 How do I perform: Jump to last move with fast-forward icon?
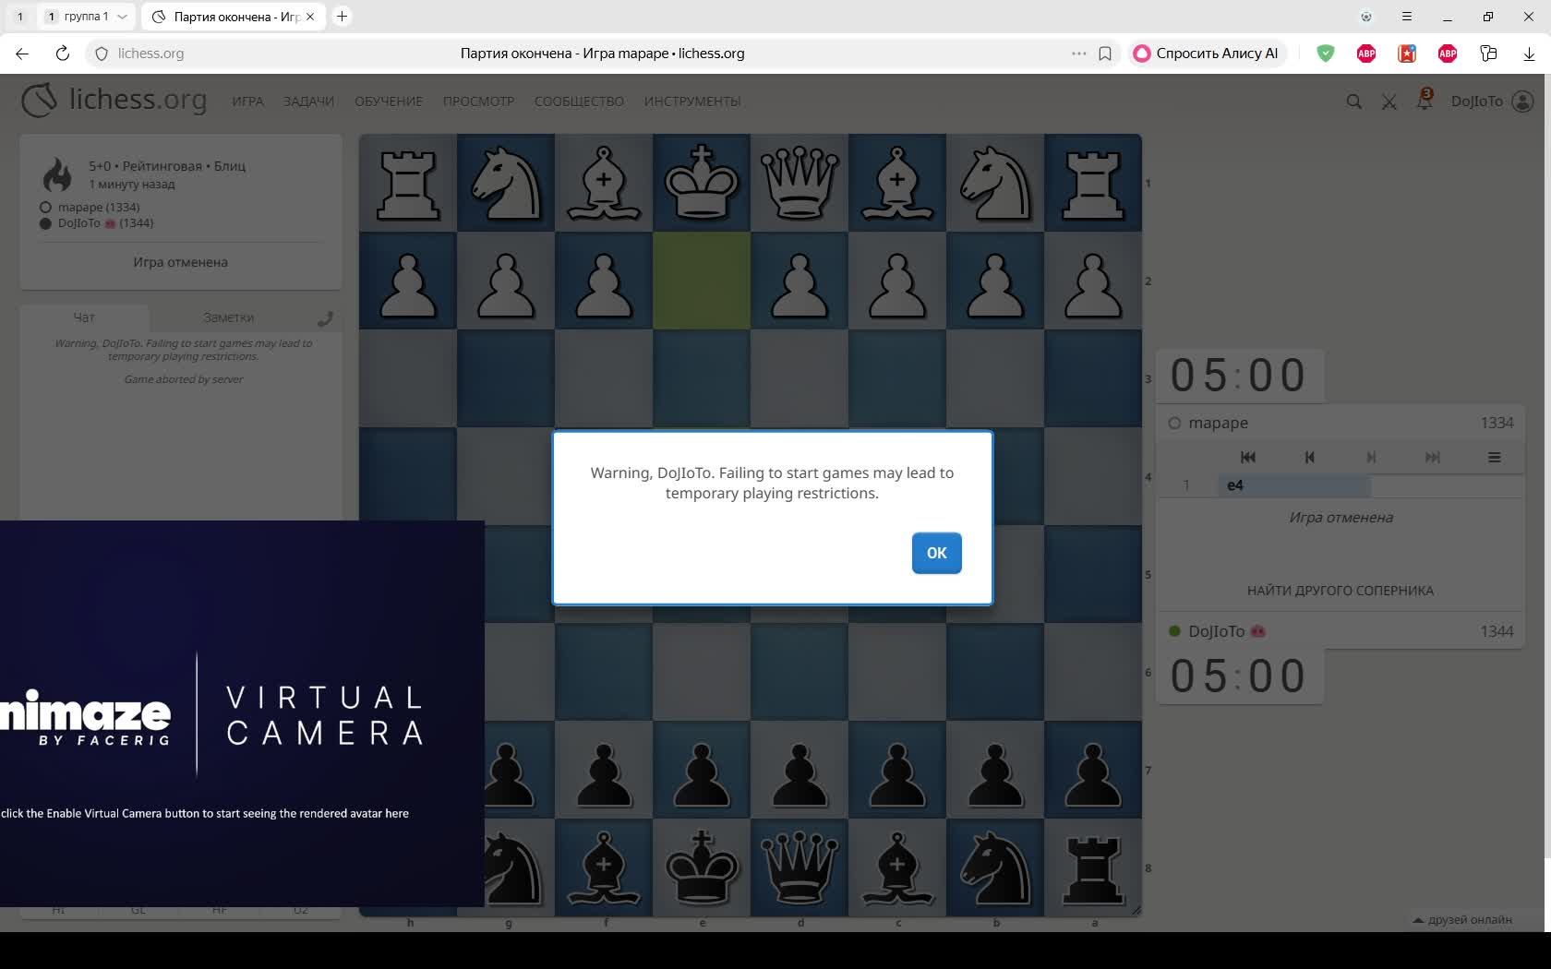pos(1433,458)
